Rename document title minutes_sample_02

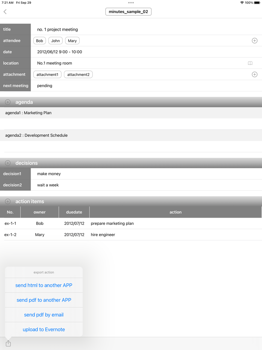128,12
